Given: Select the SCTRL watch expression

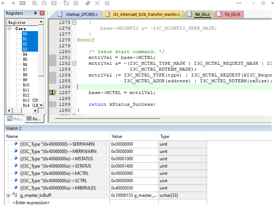Looking at the screenshot, I should point(53,181).
